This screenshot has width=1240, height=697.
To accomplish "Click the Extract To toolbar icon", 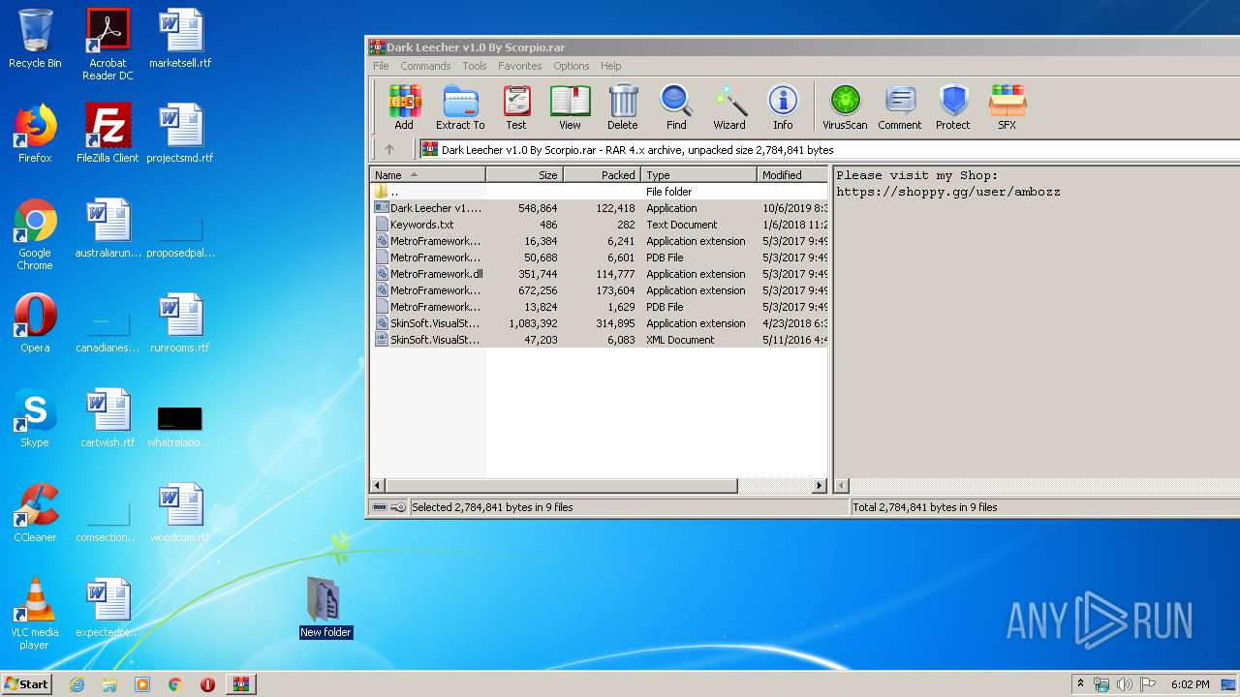I will click(460, 106).
